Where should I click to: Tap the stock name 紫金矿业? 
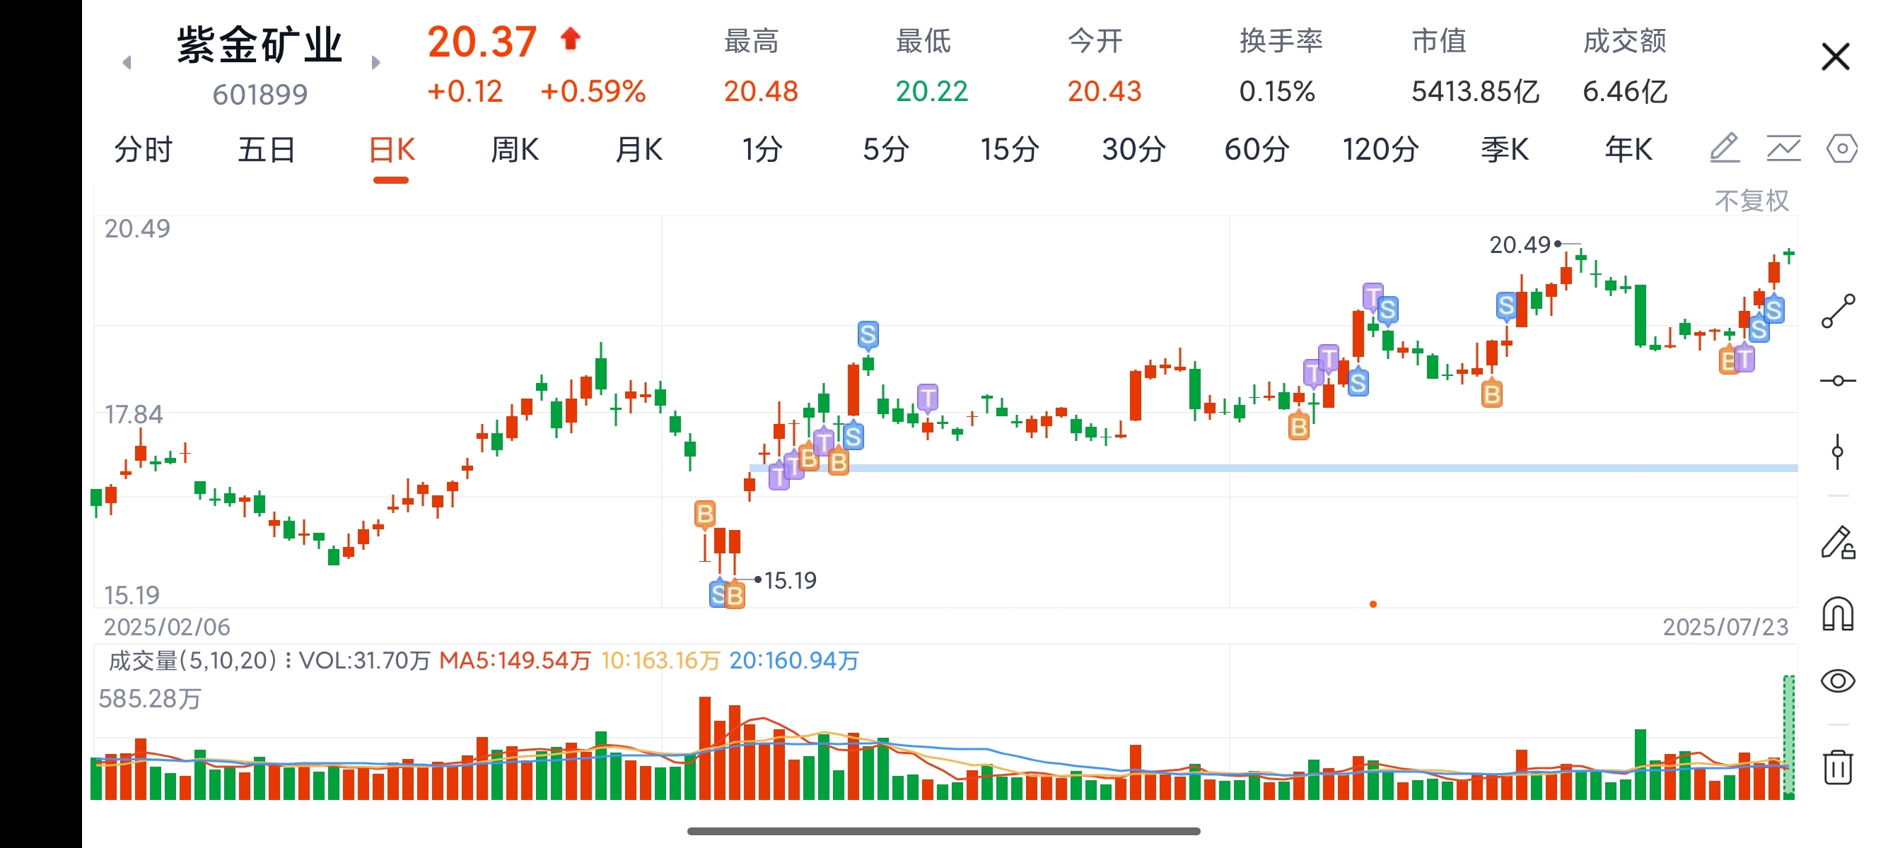[x=260, y=45]
